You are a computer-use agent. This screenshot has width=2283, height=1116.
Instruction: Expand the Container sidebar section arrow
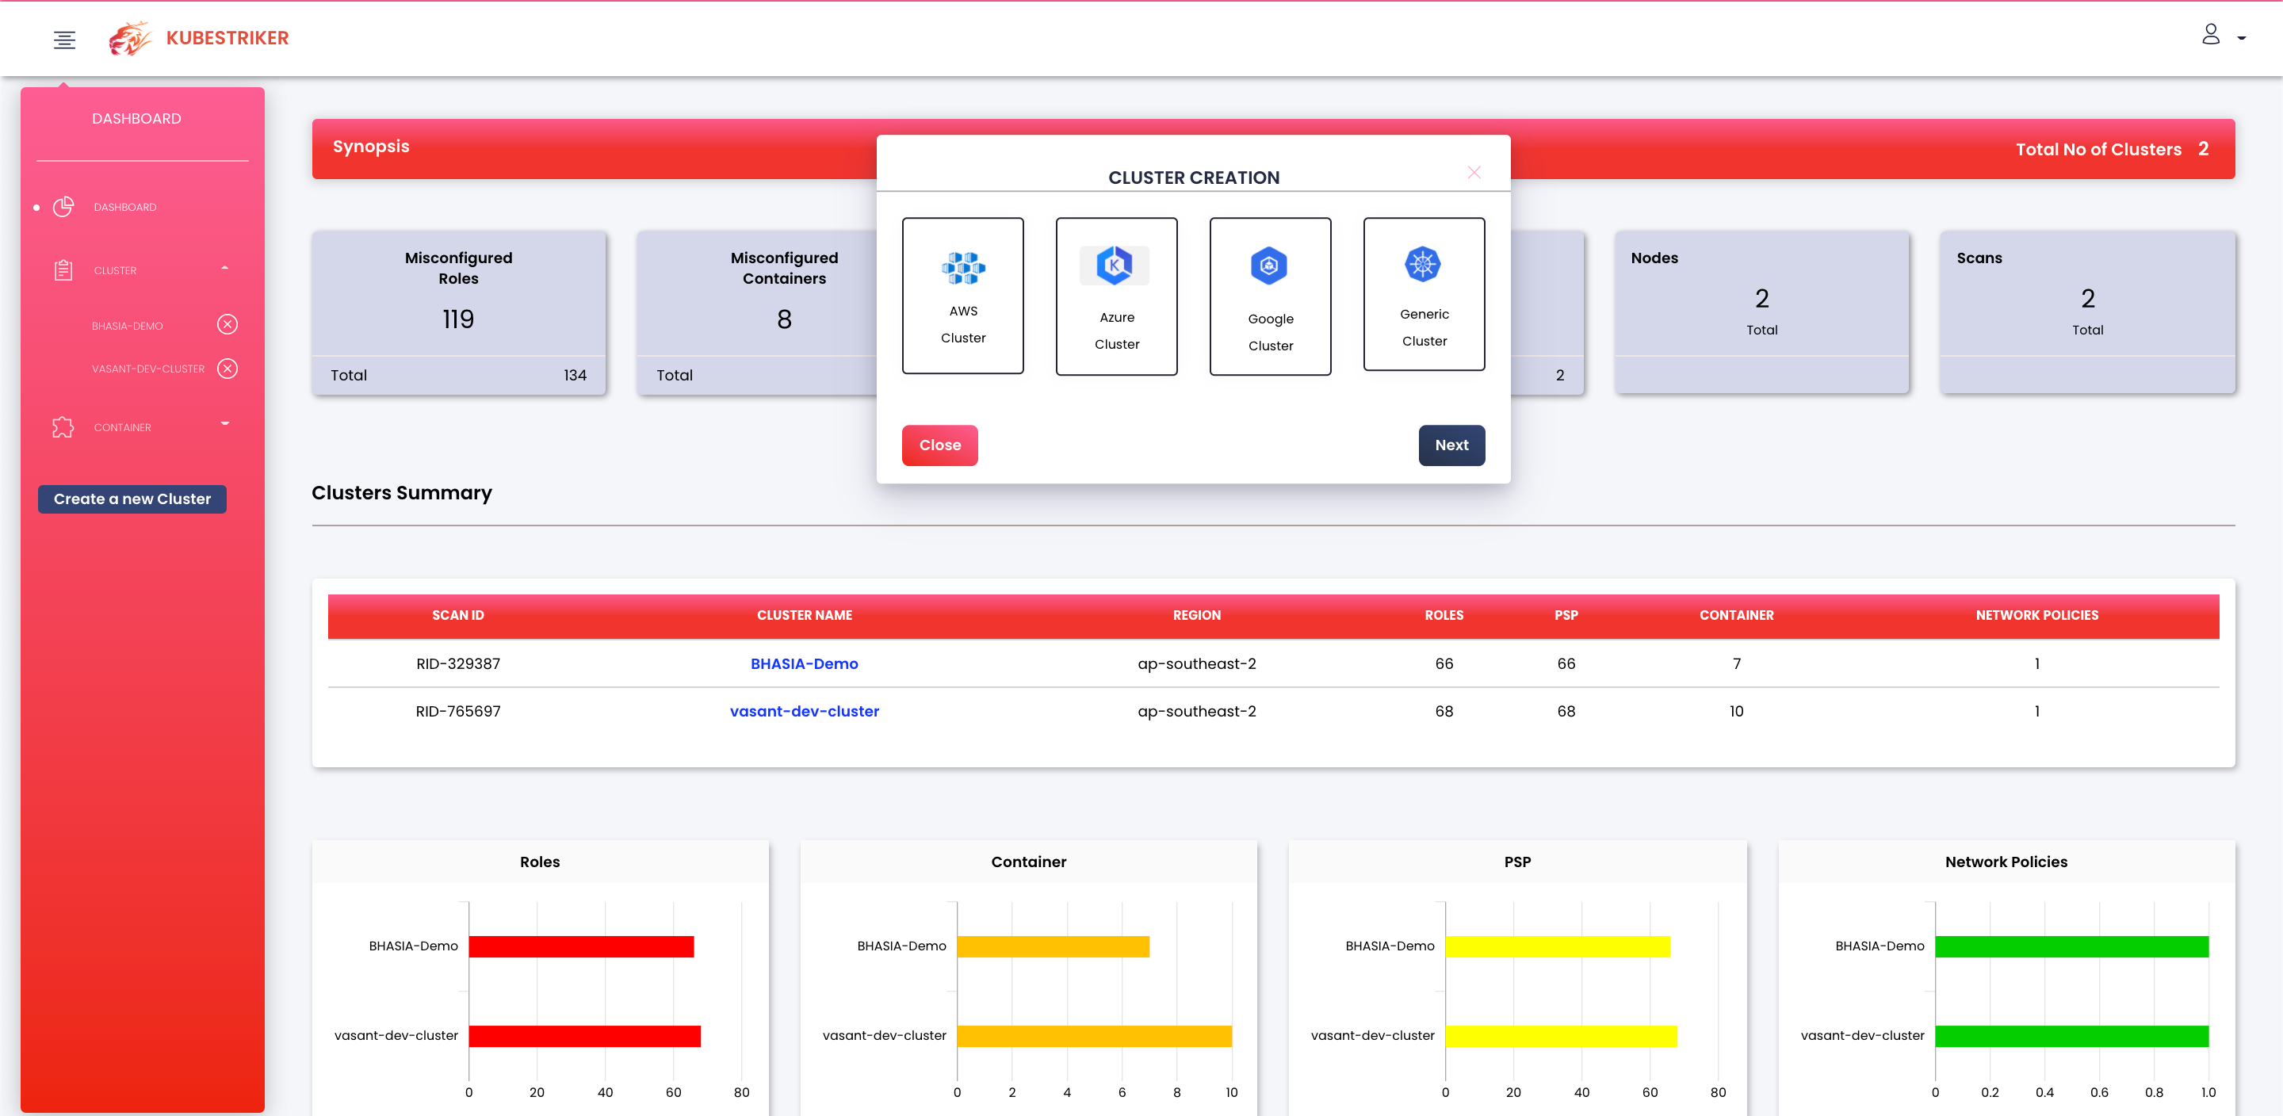(x=225, y=424)
